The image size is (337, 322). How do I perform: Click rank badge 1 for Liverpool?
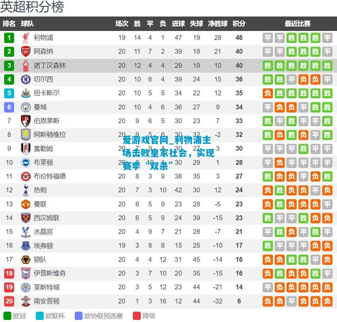9,38
